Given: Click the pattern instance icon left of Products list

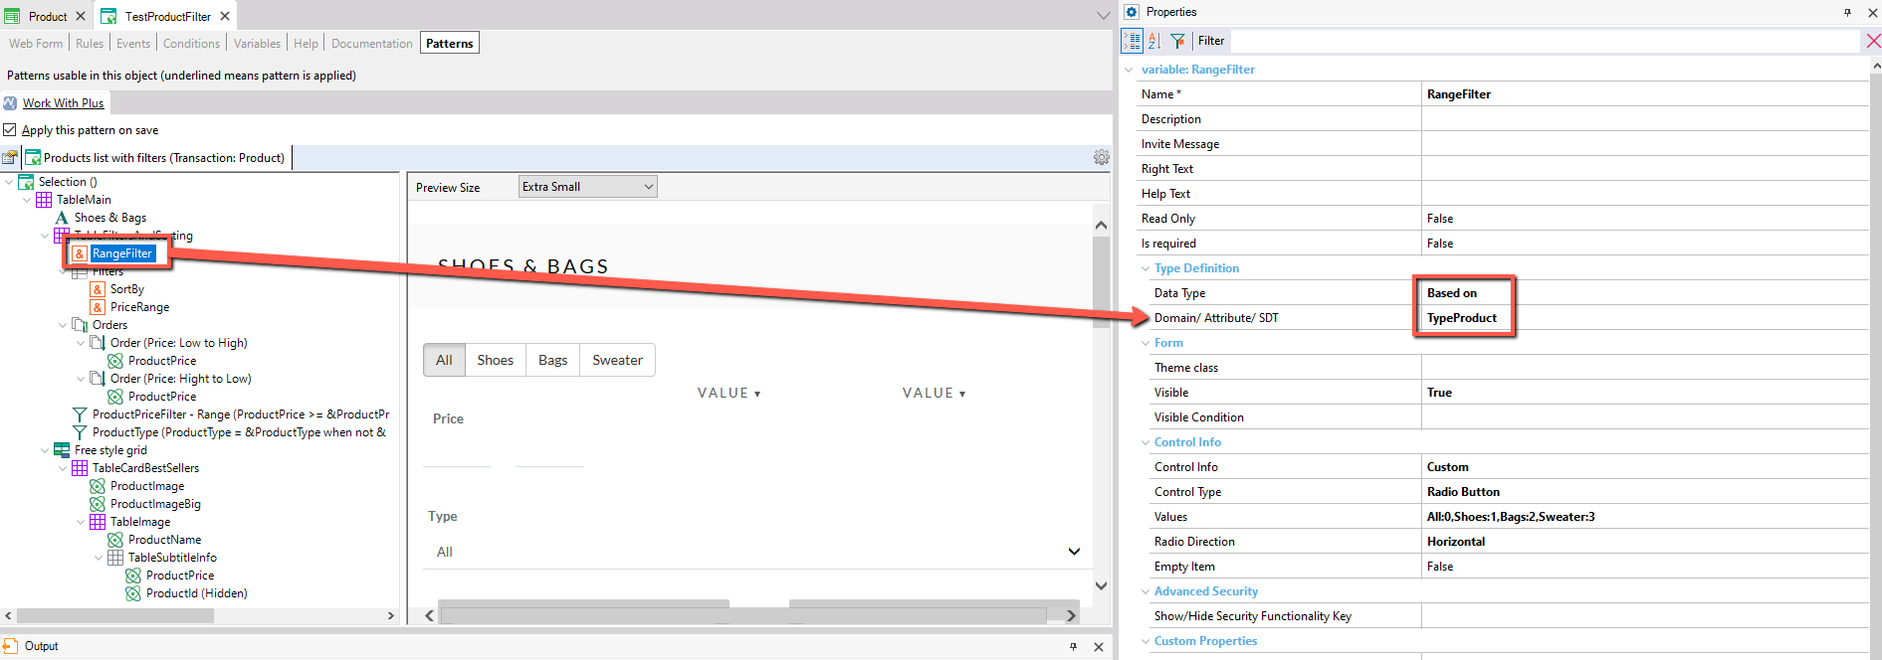Looking at the screenshot, I should pyautogui.click(x=10, y=157).
